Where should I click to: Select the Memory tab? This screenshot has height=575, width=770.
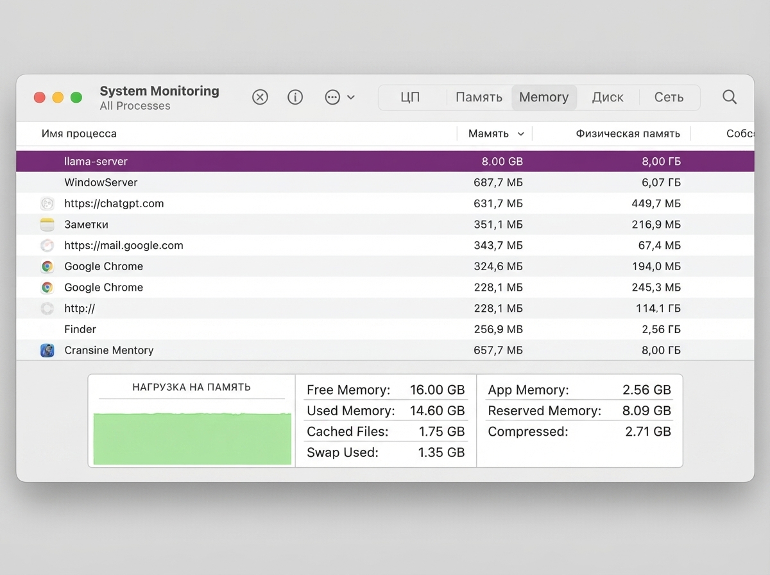coord(544,98)
